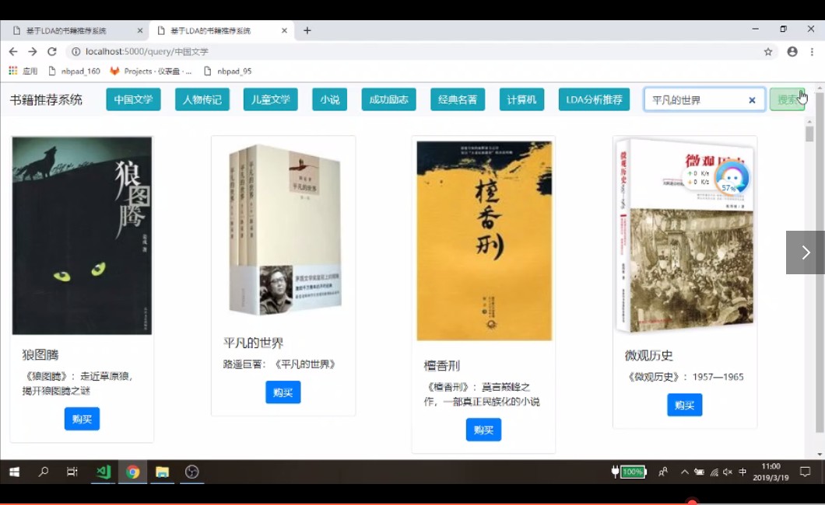Select the 计算机 category
Screen dimensions: 825x505
(x=521, y=99)
